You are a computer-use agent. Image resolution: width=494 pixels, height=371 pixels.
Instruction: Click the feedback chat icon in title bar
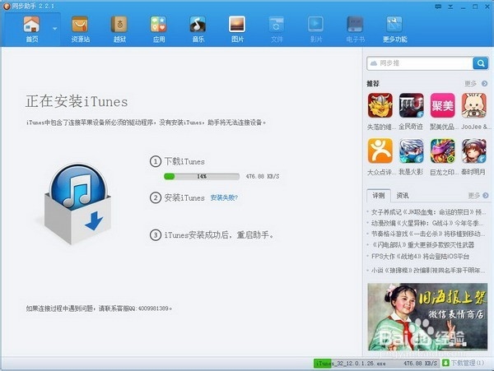(x=438, y=7)
